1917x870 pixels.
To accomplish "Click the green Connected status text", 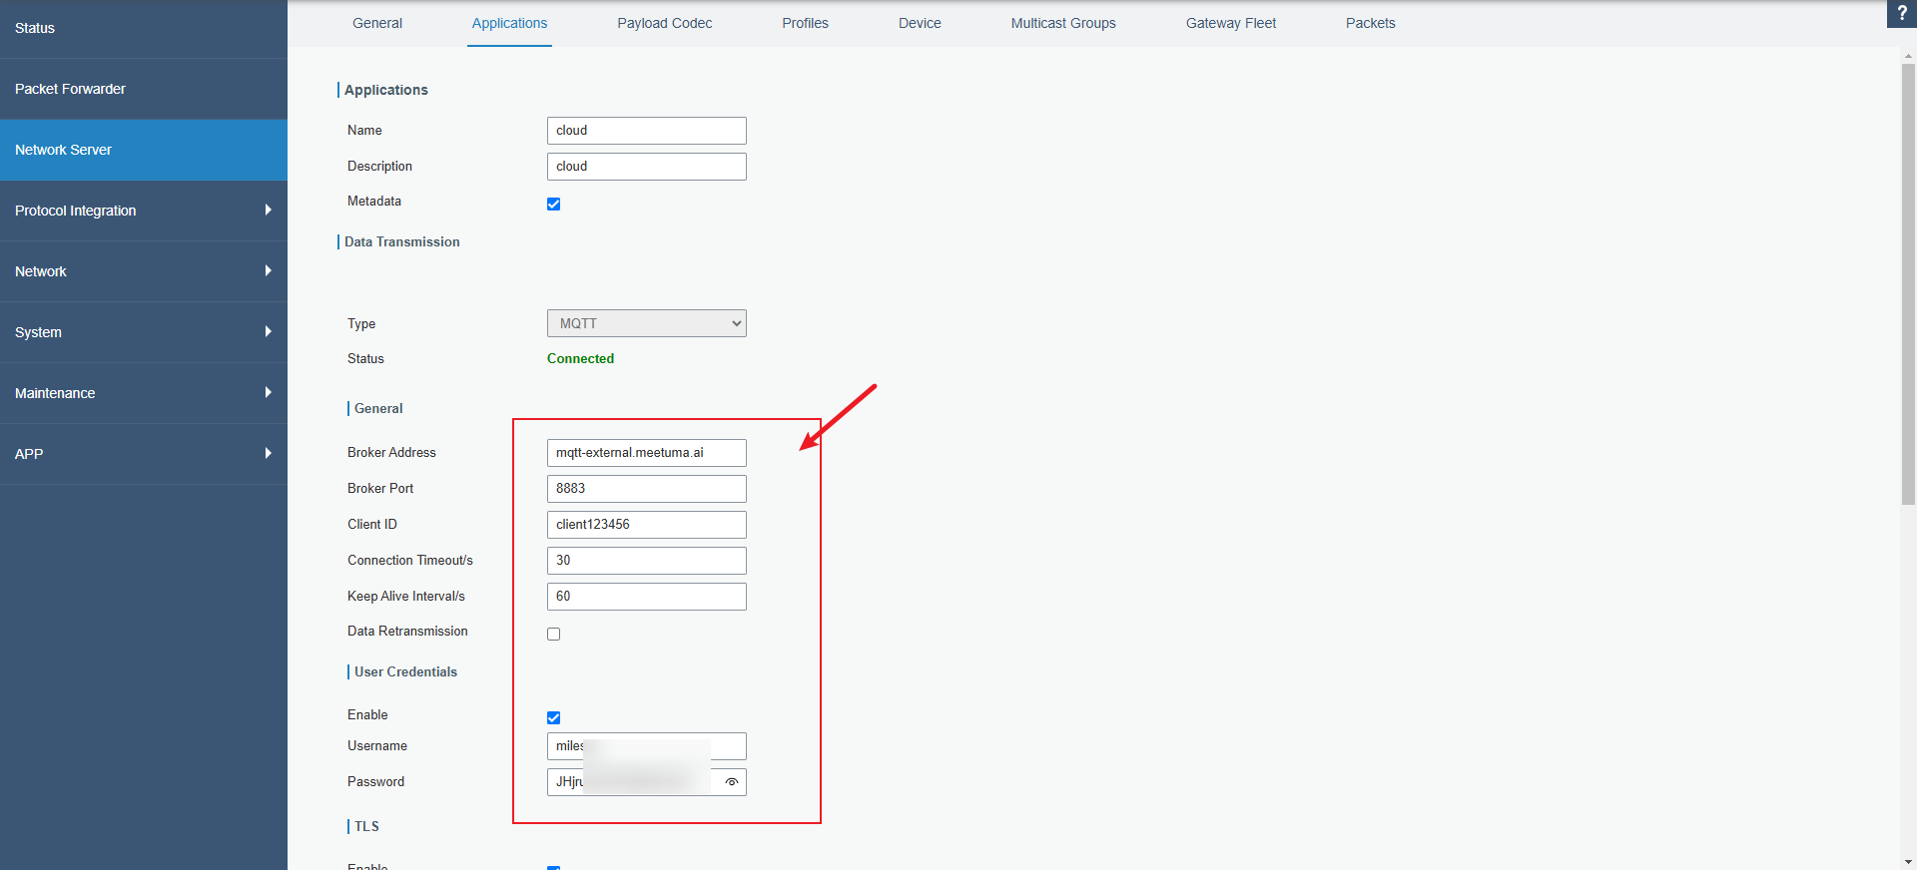I will [x=580, y=359].
